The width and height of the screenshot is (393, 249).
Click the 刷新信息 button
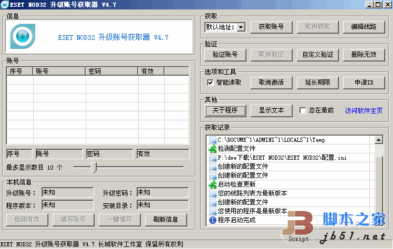click(x=166, y=220)
